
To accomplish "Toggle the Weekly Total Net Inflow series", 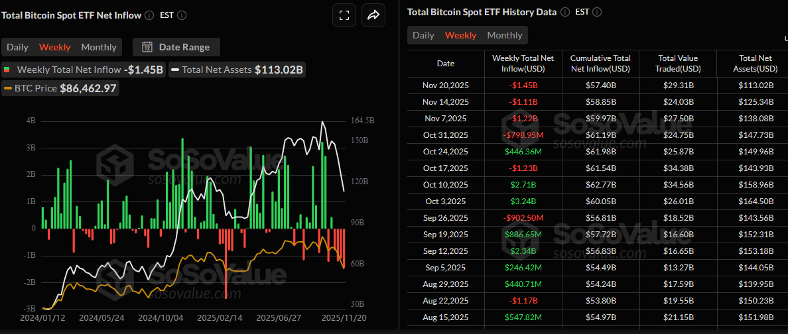I will (84, 70).
